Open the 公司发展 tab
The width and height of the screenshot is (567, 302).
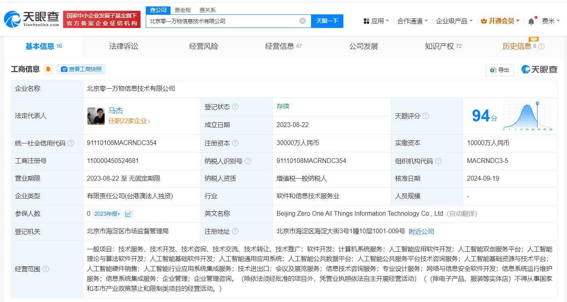pyautogui.click(x=363, y=46)
